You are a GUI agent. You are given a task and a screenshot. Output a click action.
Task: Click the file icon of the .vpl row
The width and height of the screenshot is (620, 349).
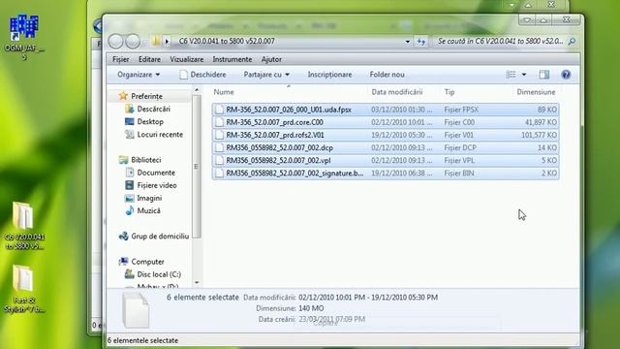220,160
